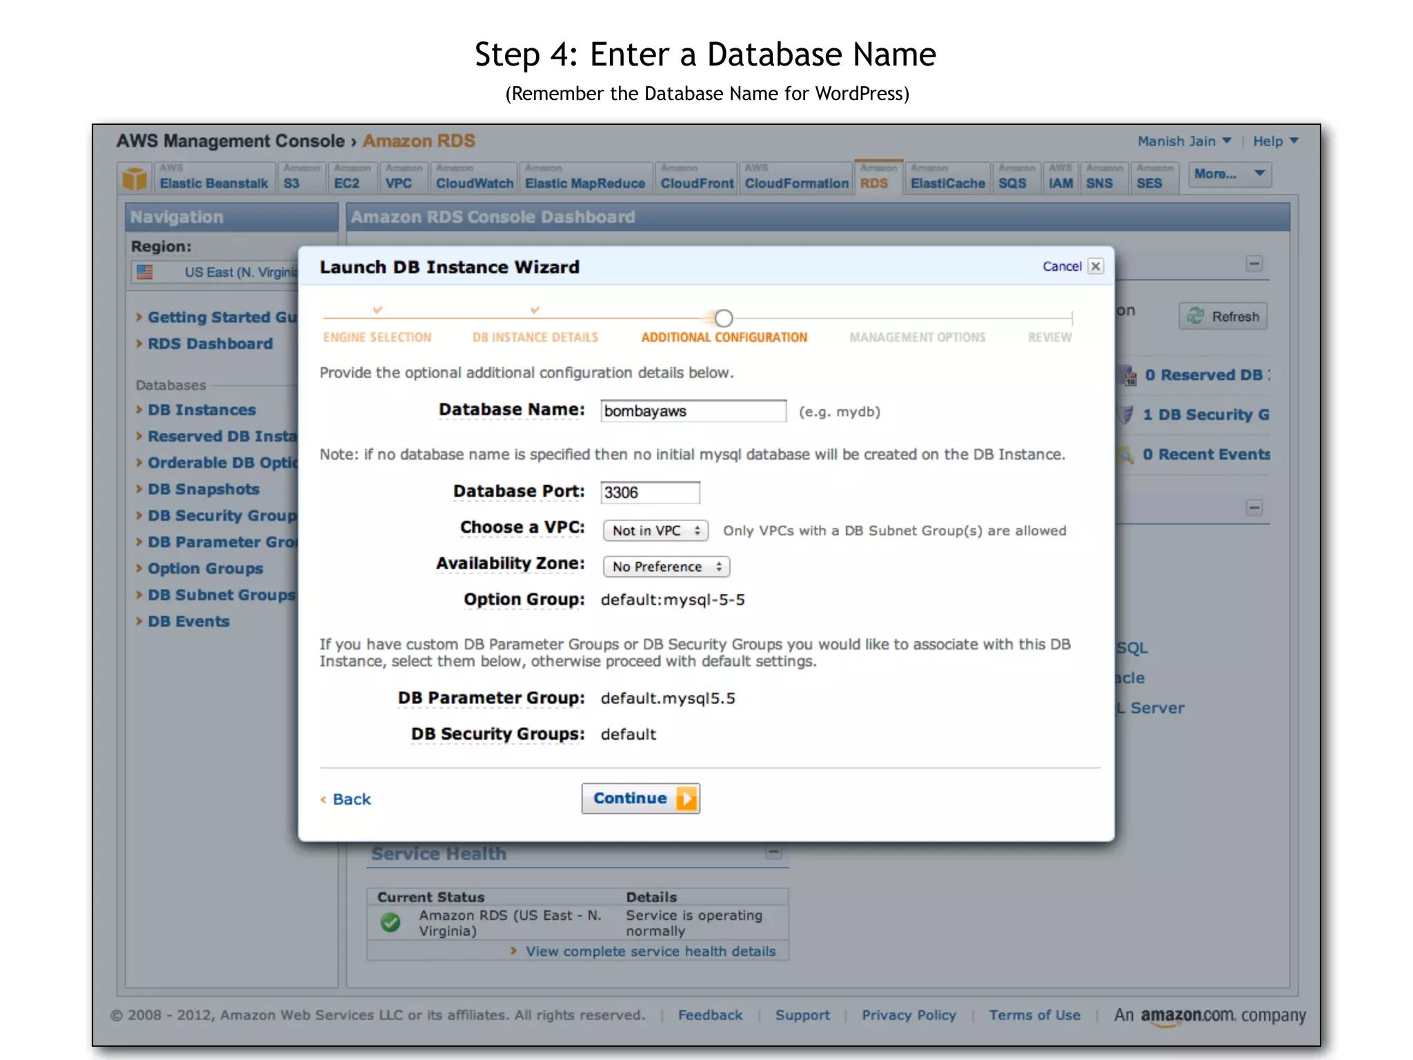Click the US flag region icon
This screenshot has width=1413, height=1060.
point(145,272)
